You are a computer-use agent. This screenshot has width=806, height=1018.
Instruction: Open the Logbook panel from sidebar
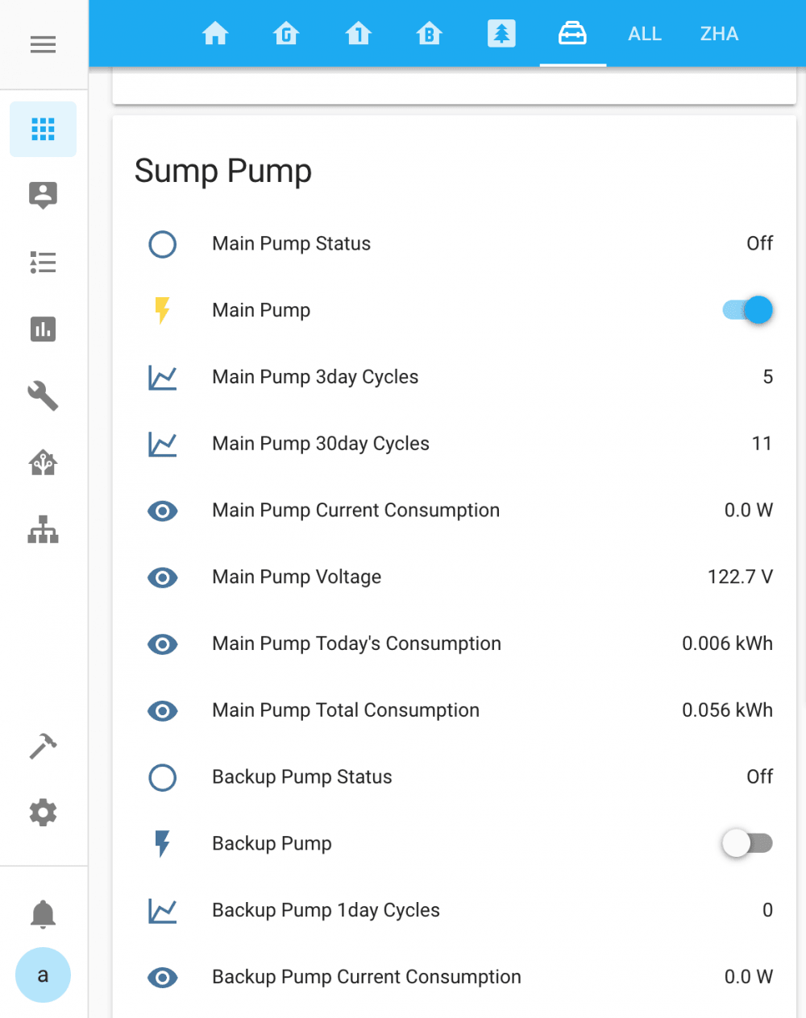(43, 263)
